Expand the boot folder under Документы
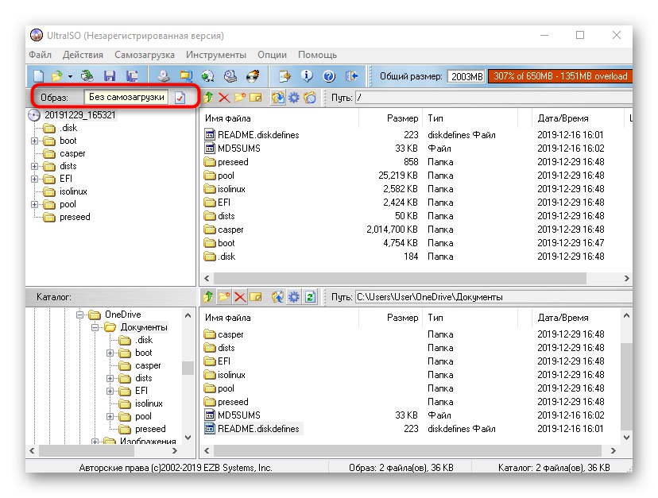 tap(110, 353)
